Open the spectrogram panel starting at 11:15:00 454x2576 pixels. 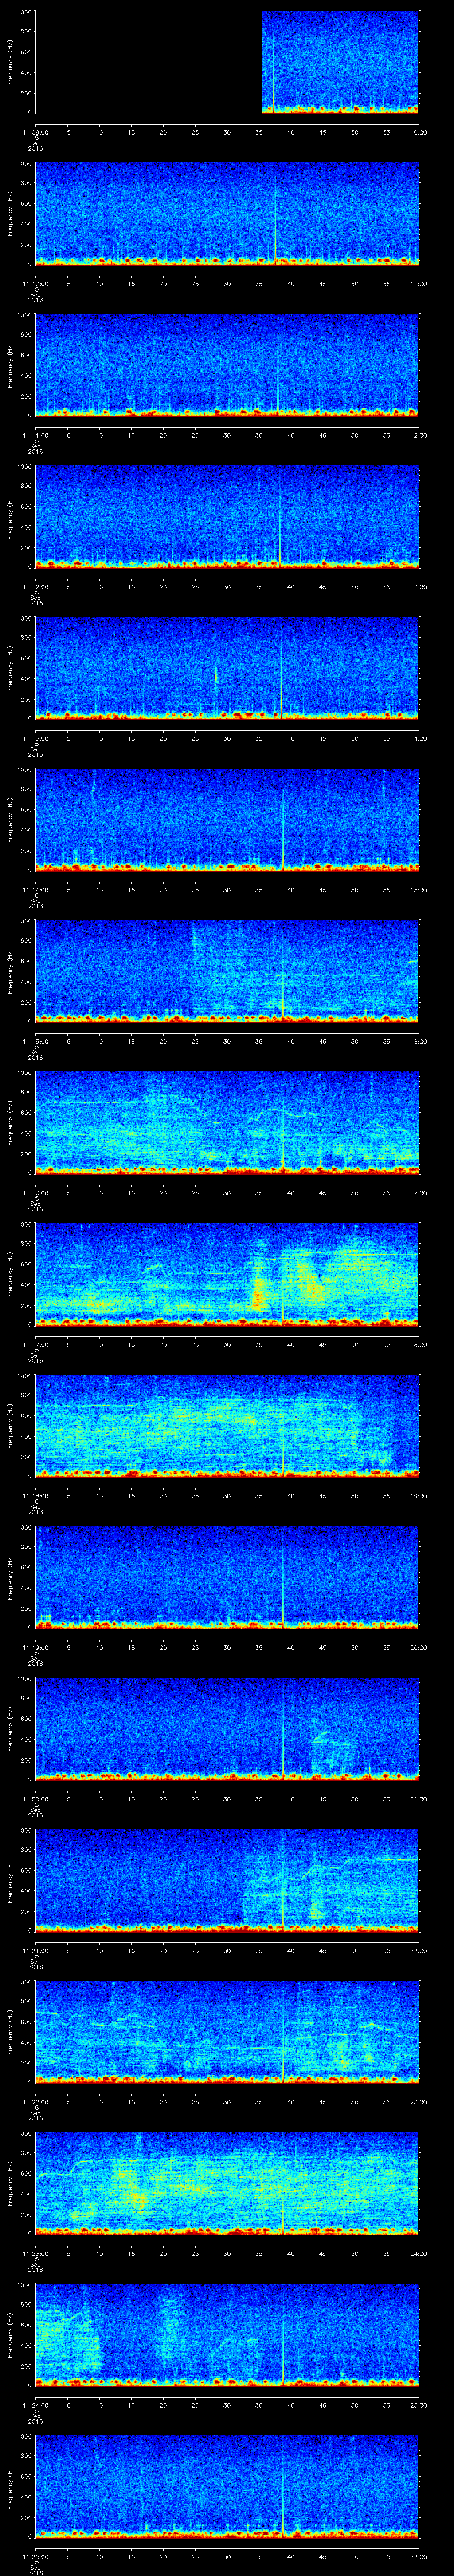click(227, 971)
